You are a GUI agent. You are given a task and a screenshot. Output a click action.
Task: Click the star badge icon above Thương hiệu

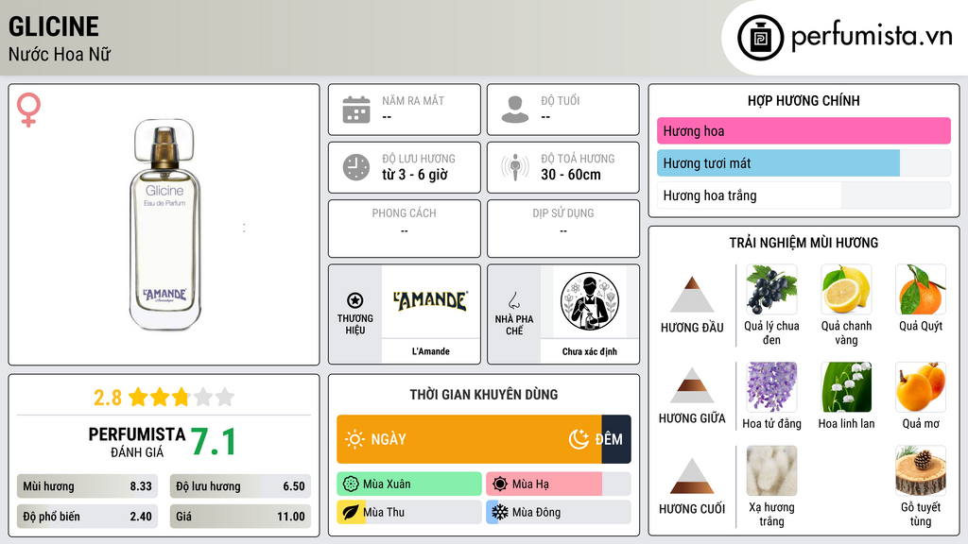(355, 300)
